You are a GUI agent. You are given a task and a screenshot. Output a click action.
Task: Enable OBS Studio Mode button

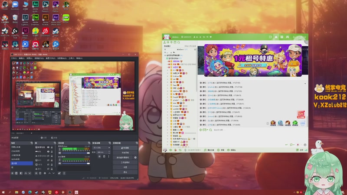coord(125,162)
